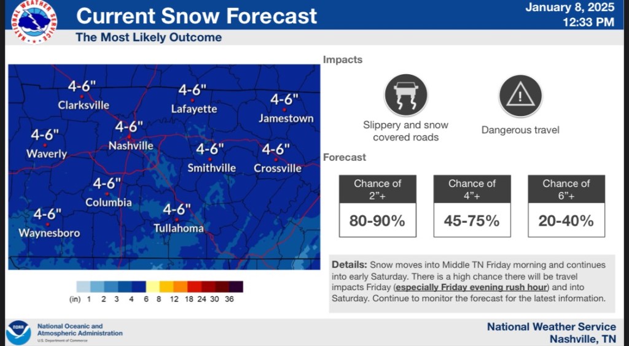Click the Jamestown 4-6" snow label
Screen dimensions: 629x346
point(284,99)
